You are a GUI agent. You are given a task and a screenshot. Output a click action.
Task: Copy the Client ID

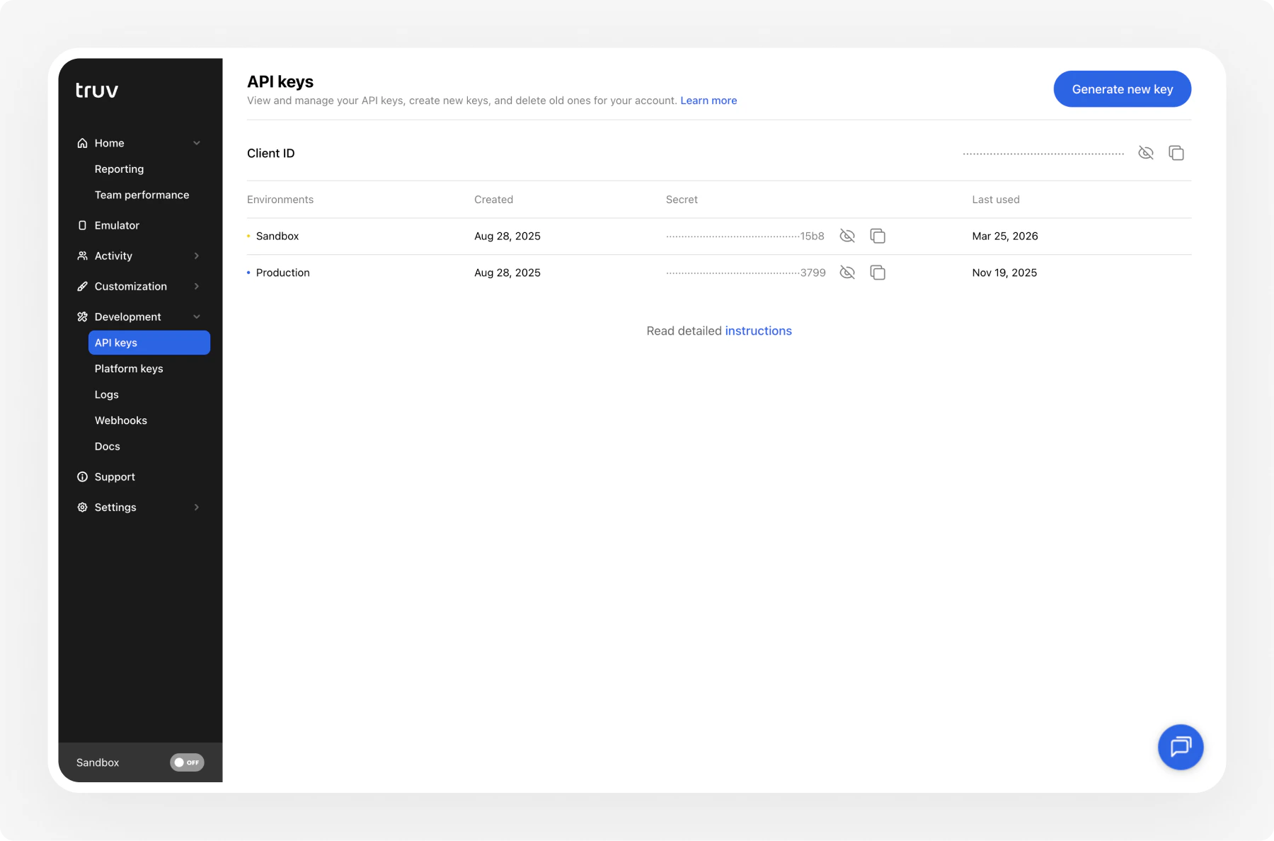(1176, 153)
